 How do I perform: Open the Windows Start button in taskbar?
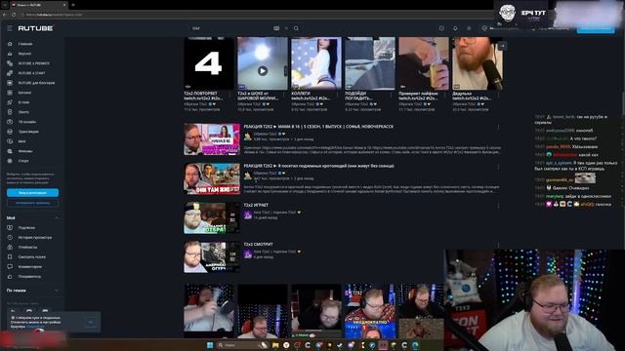click(210, 345)
